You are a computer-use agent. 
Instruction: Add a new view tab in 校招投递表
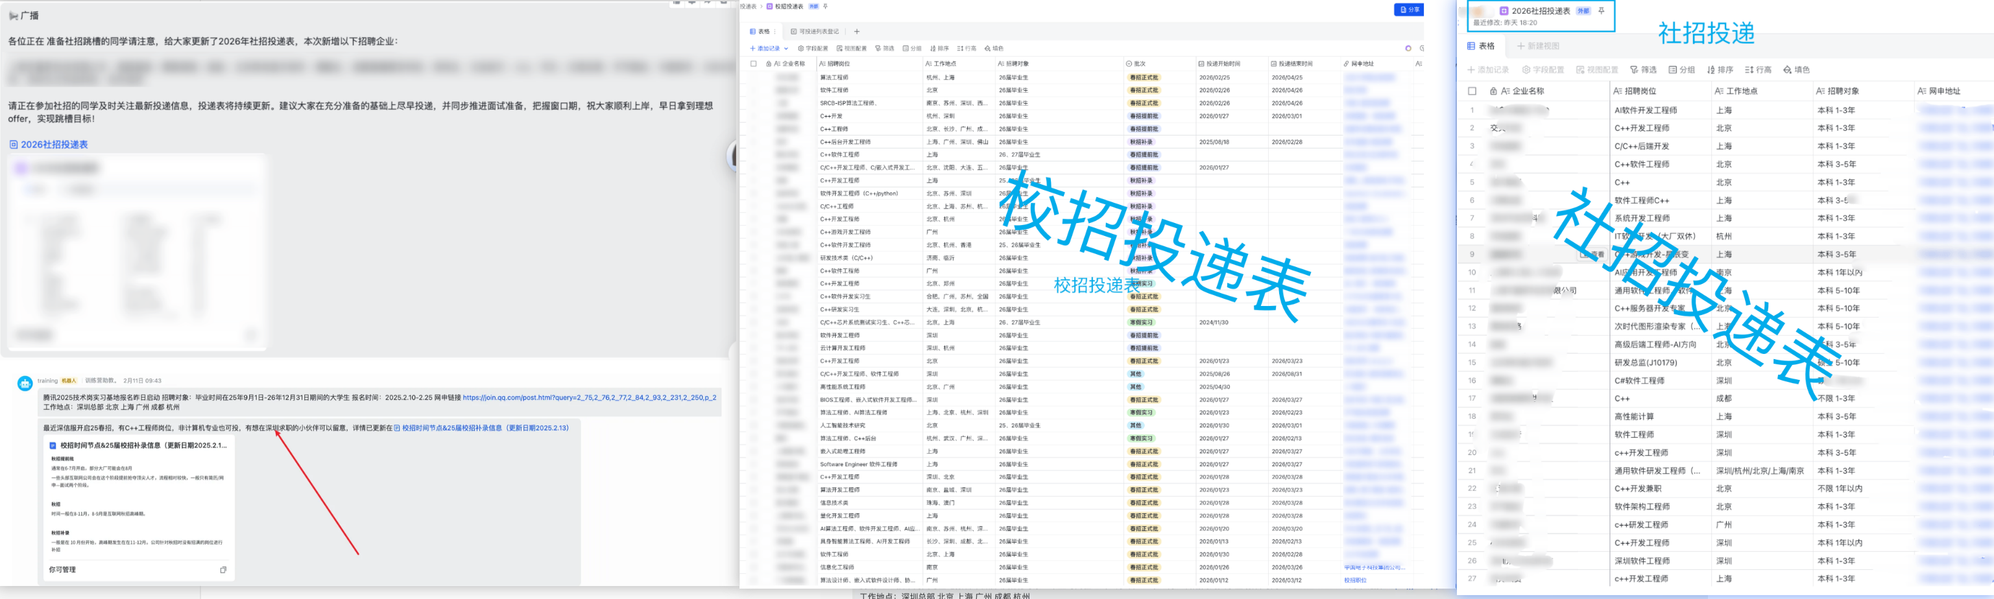pyautogui.click(x=856, y=32)
